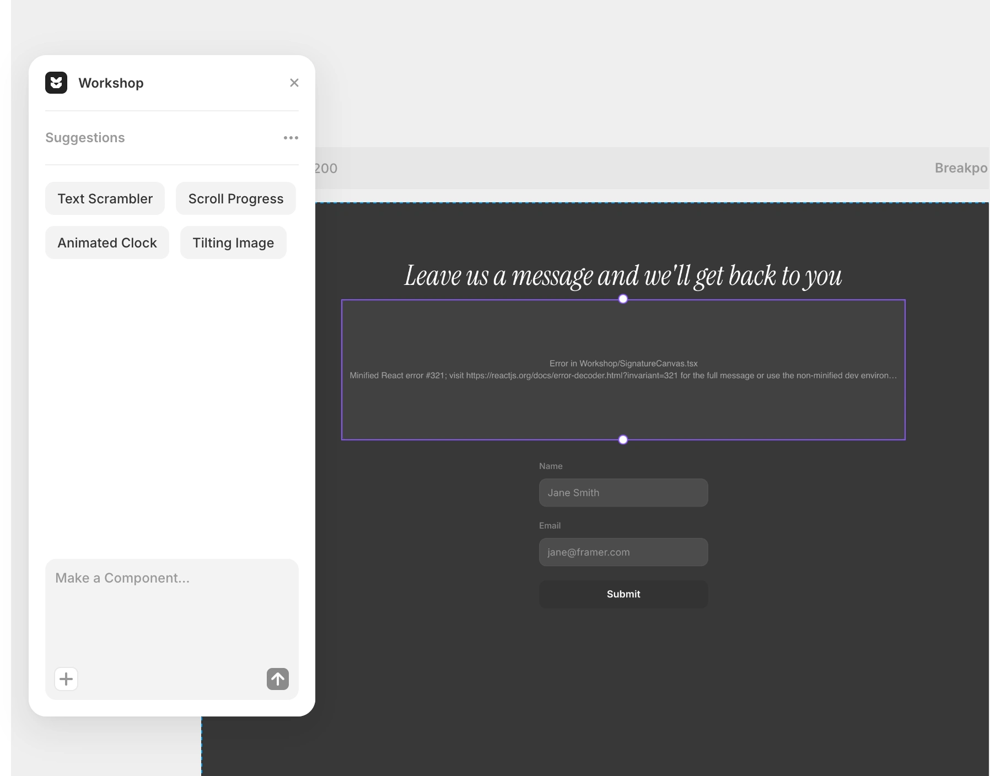Select the 'Leave us a message' heading

pos(623,276)
